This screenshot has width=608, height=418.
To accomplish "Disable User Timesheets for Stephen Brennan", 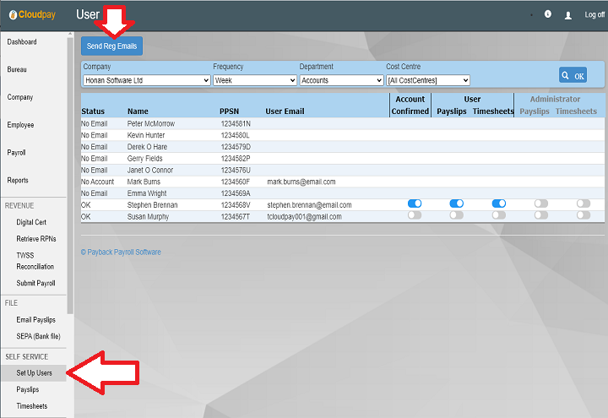I will pyautogui.click(x=498, y=204).
